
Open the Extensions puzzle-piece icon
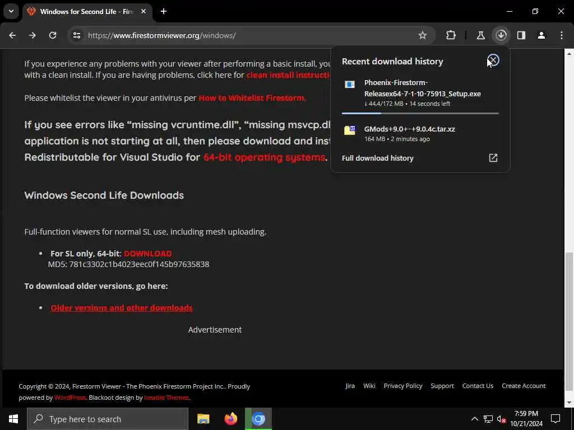click(451, 35)
